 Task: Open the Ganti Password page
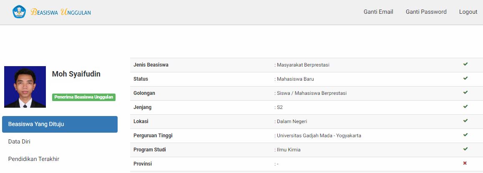426,12
